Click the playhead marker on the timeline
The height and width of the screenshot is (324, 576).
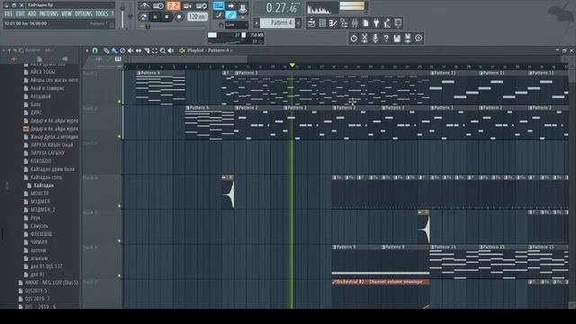[292, 66]
